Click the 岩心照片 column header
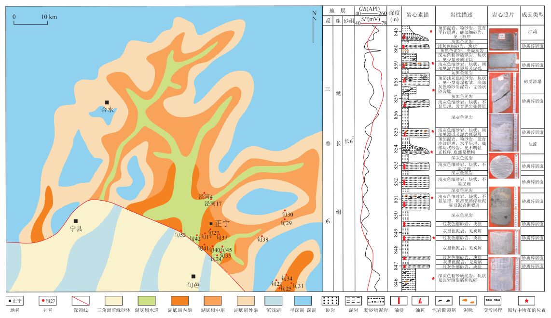The height and width of the screenshot is (318, 551). click(x=503, y=14)
